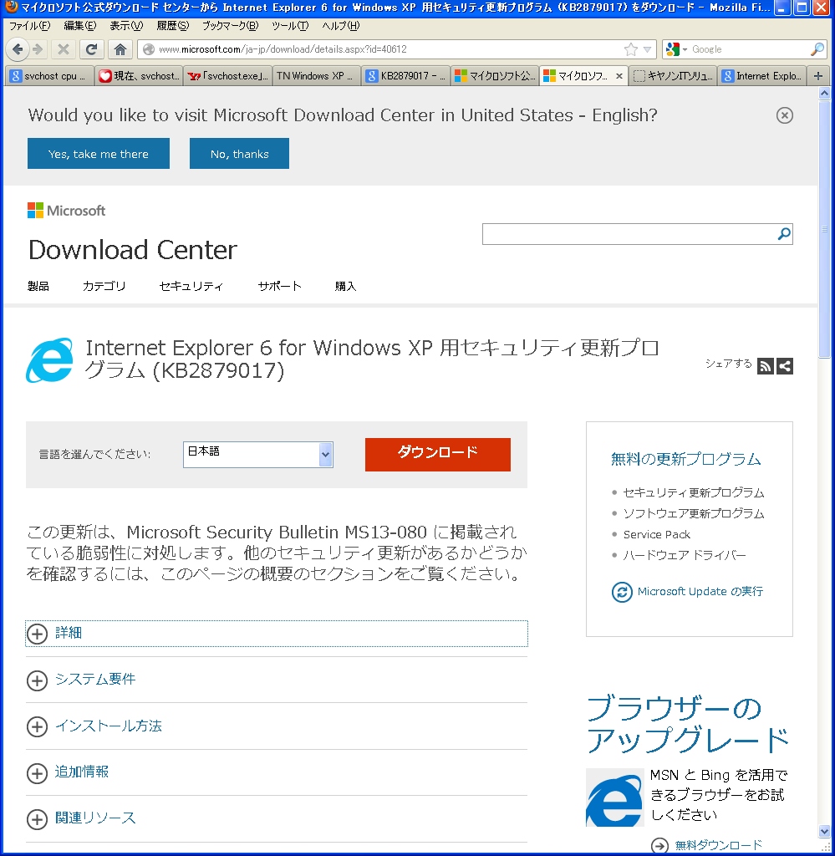The height and width of the screenshot is (856, 835).
Task: Click the red ダウンロード button
Action: pos(437,454)
